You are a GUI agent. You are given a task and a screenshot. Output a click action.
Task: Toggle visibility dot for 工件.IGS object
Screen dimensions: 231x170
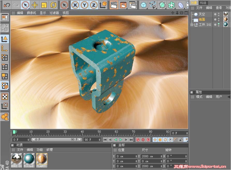(x=215, y=25)
